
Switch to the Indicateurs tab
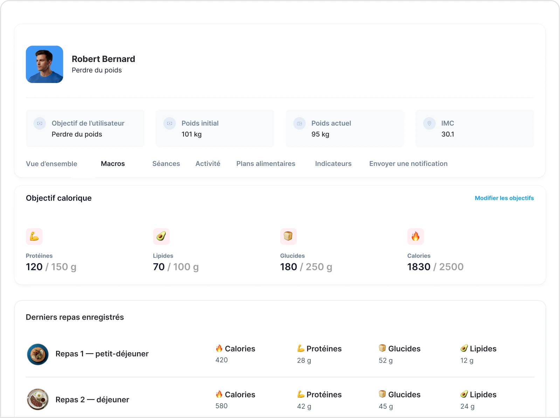pos(333,163)
